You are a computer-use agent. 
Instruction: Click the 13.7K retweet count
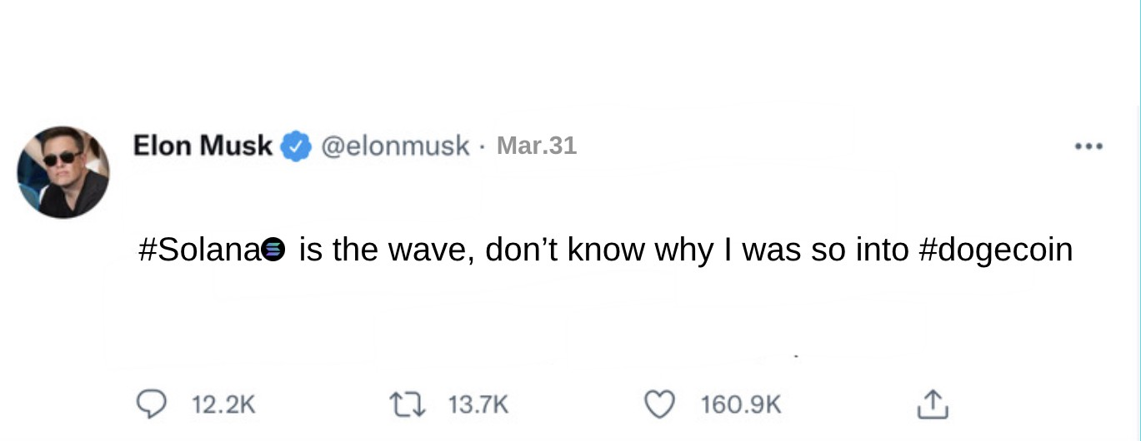pyautogui.click(x=478, y=405)
